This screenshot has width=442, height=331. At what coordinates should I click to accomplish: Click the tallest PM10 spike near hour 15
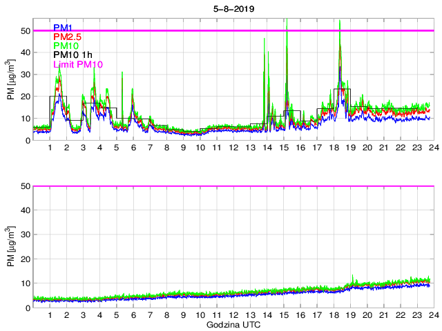click(287, 24)
